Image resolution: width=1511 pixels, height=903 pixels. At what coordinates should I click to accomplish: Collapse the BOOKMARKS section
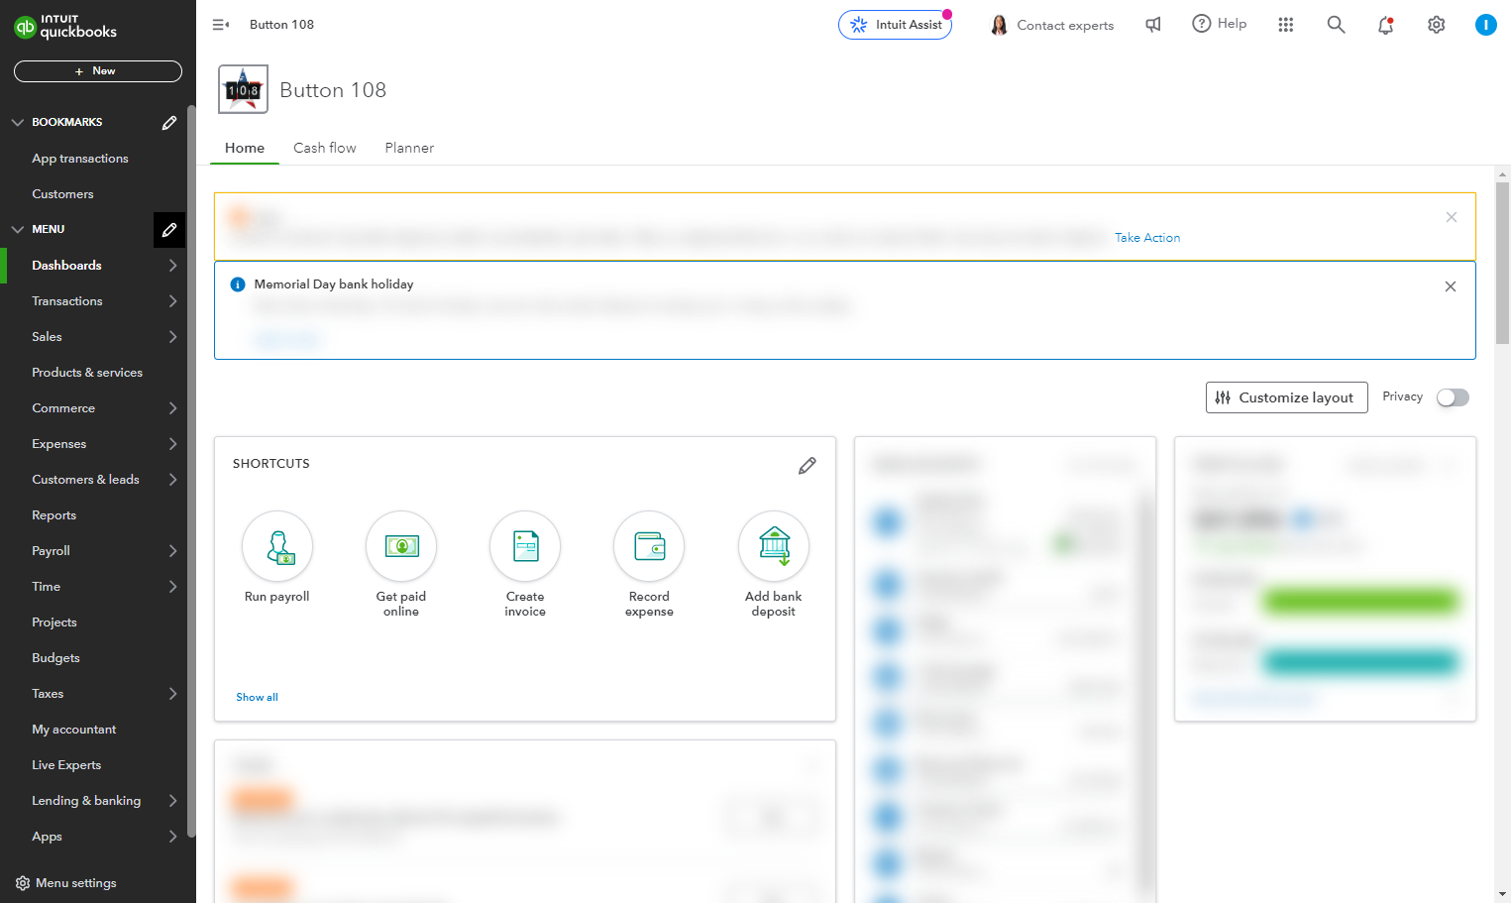(18, 123)
